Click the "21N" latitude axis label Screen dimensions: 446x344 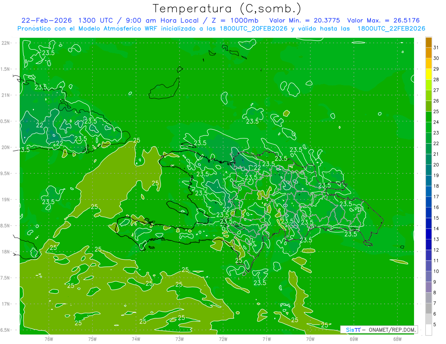click(x=6, y=95)
